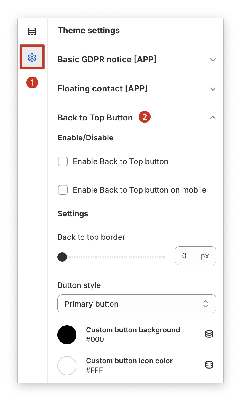Select the Floating contact [APP] heading
Viewport: 240px width, 403px height.
(103, 89)
